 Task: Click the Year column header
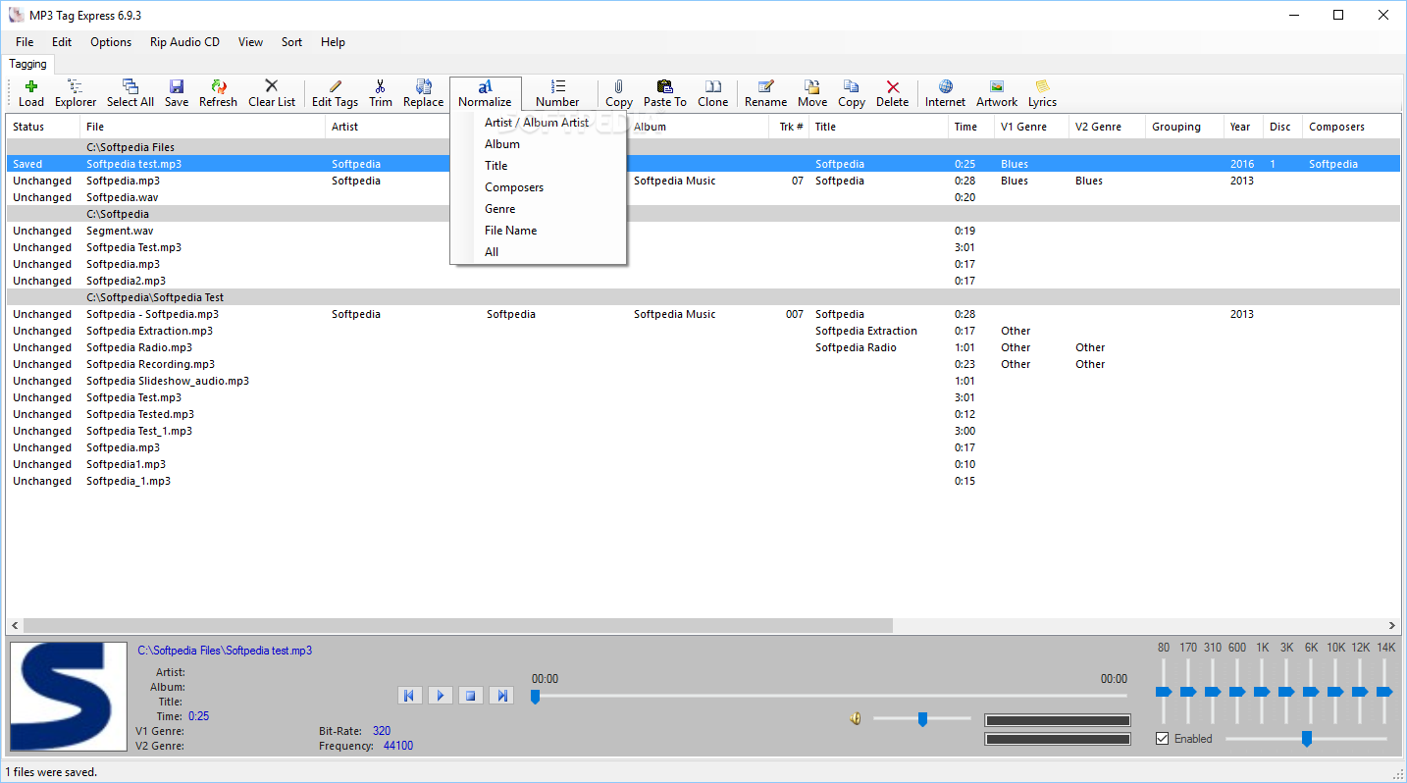pos(1243,127)
